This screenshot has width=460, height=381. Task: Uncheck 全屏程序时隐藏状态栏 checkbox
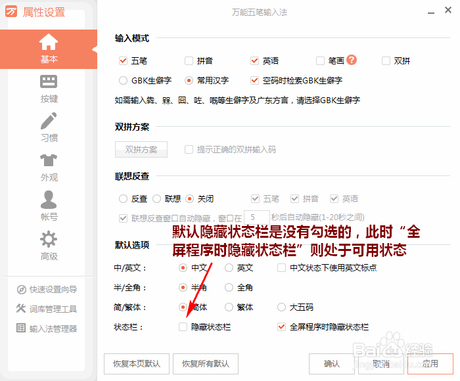coord(282,326)
